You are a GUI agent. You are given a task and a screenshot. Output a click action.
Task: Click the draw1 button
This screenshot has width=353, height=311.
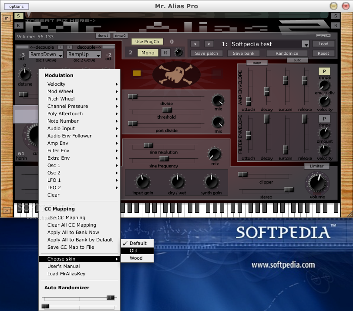click(103, 36)
